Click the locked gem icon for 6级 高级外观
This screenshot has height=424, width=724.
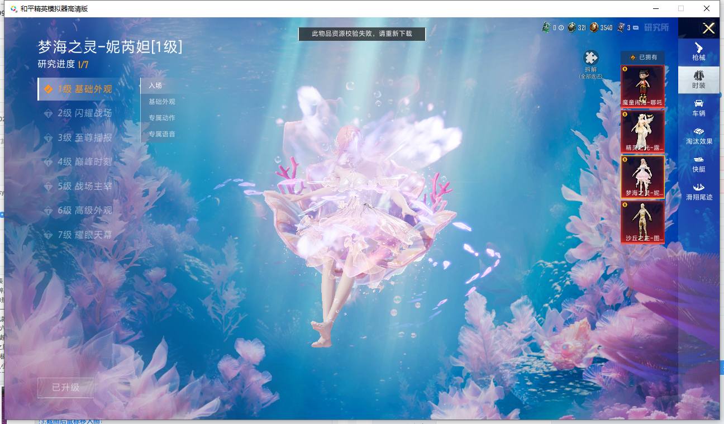pyautogui.click(x=49, y=210)
